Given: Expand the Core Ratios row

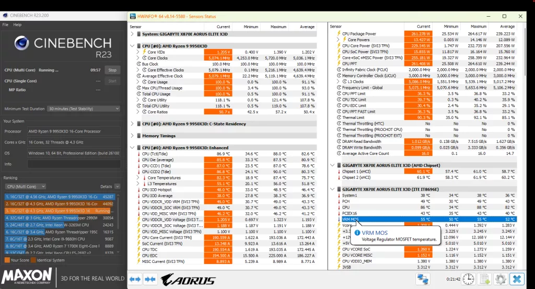Looking at the screenshot, I should pos(138,112).
